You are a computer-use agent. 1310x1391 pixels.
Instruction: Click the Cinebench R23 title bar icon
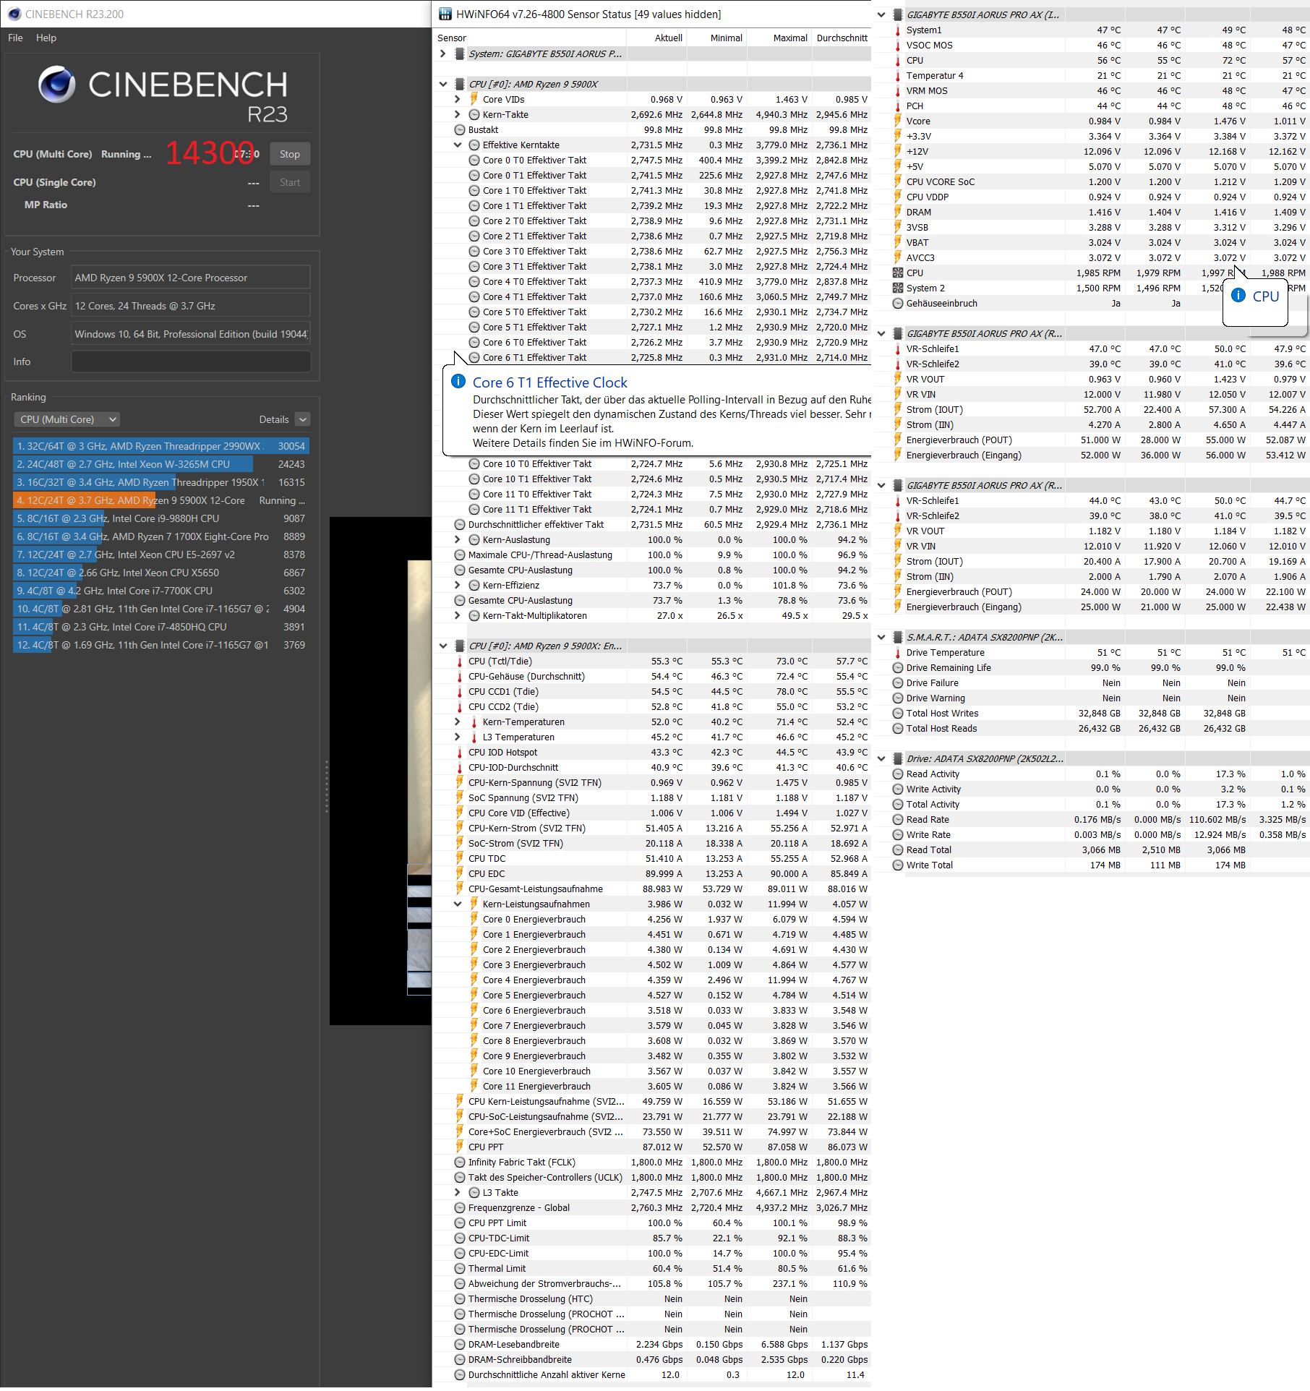point(14,14)
